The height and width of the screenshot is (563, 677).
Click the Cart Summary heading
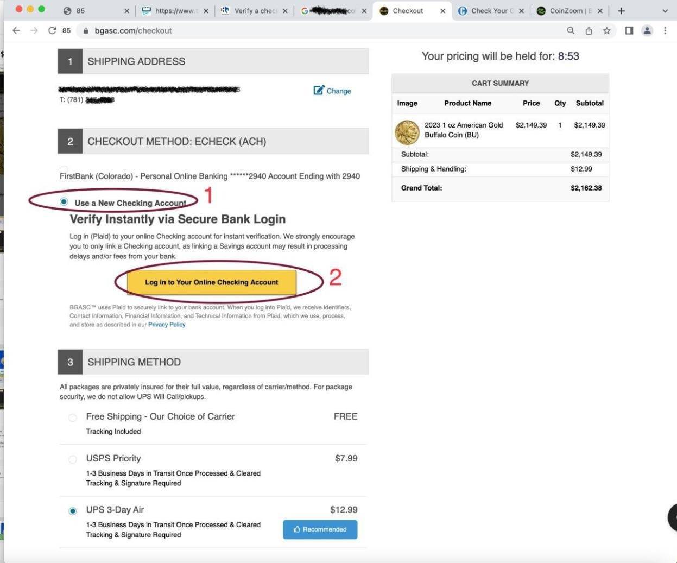point(500,83)
